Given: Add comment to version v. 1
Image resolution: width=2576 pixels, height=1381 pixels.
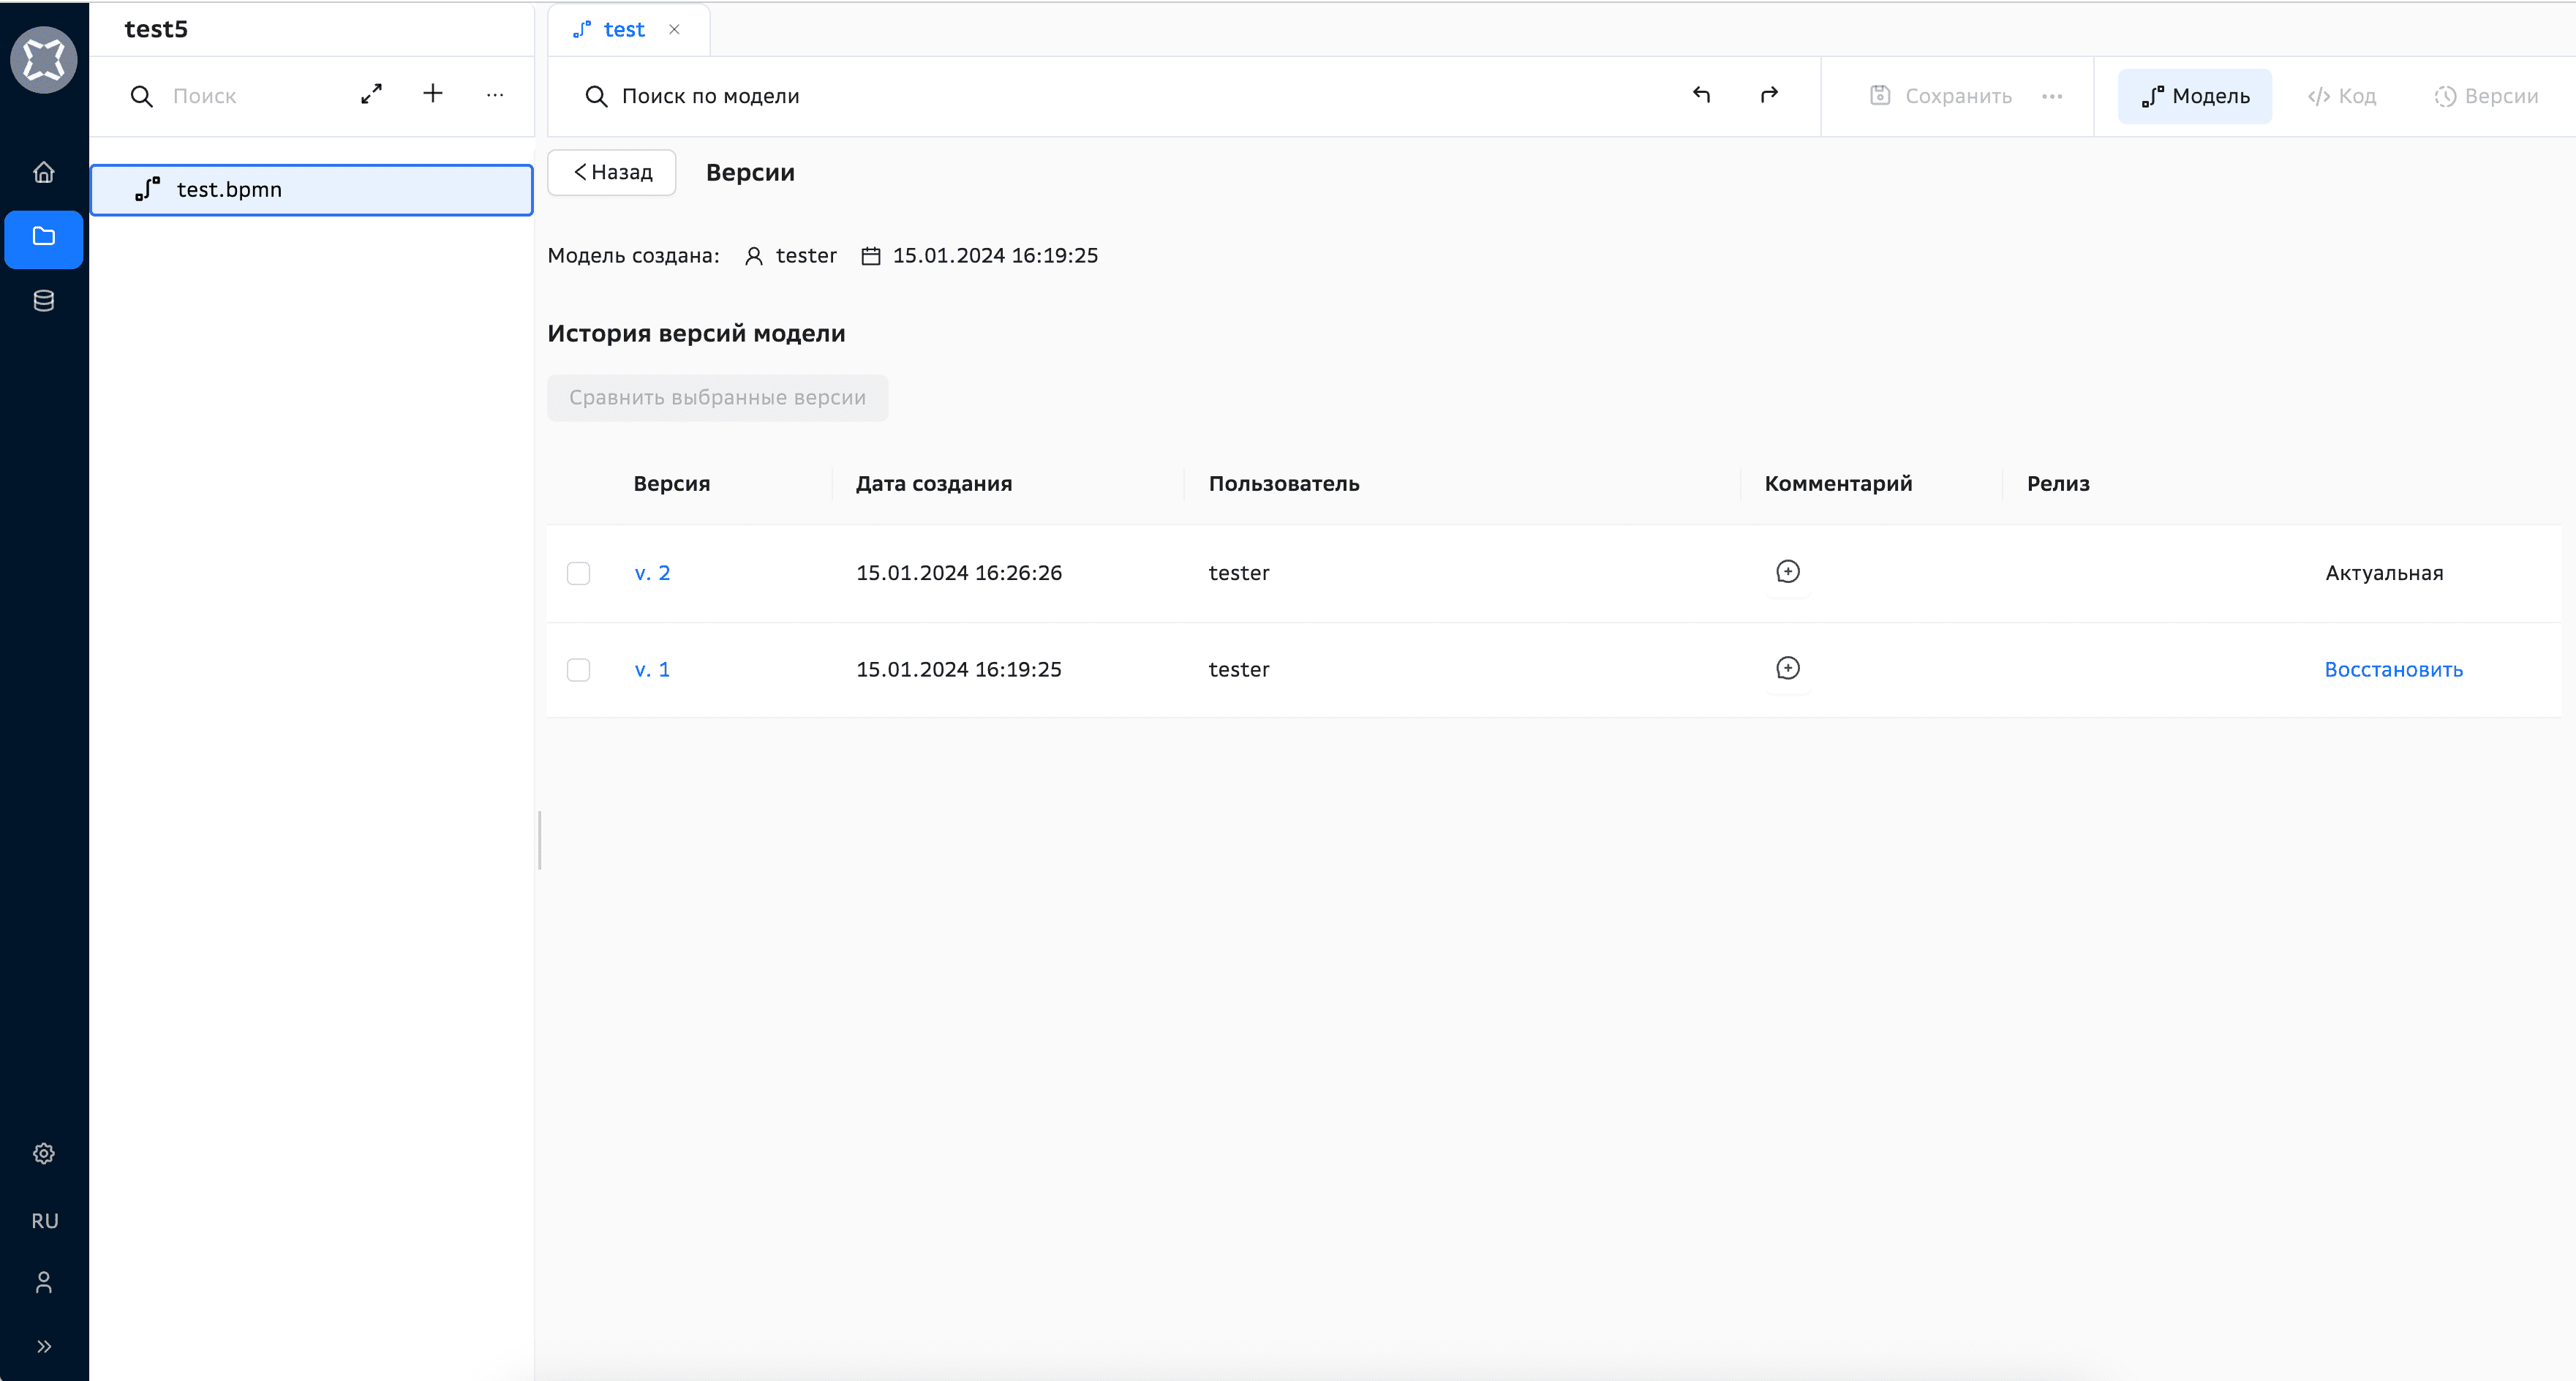Looking at the screenshot, I should (1787, 668).
